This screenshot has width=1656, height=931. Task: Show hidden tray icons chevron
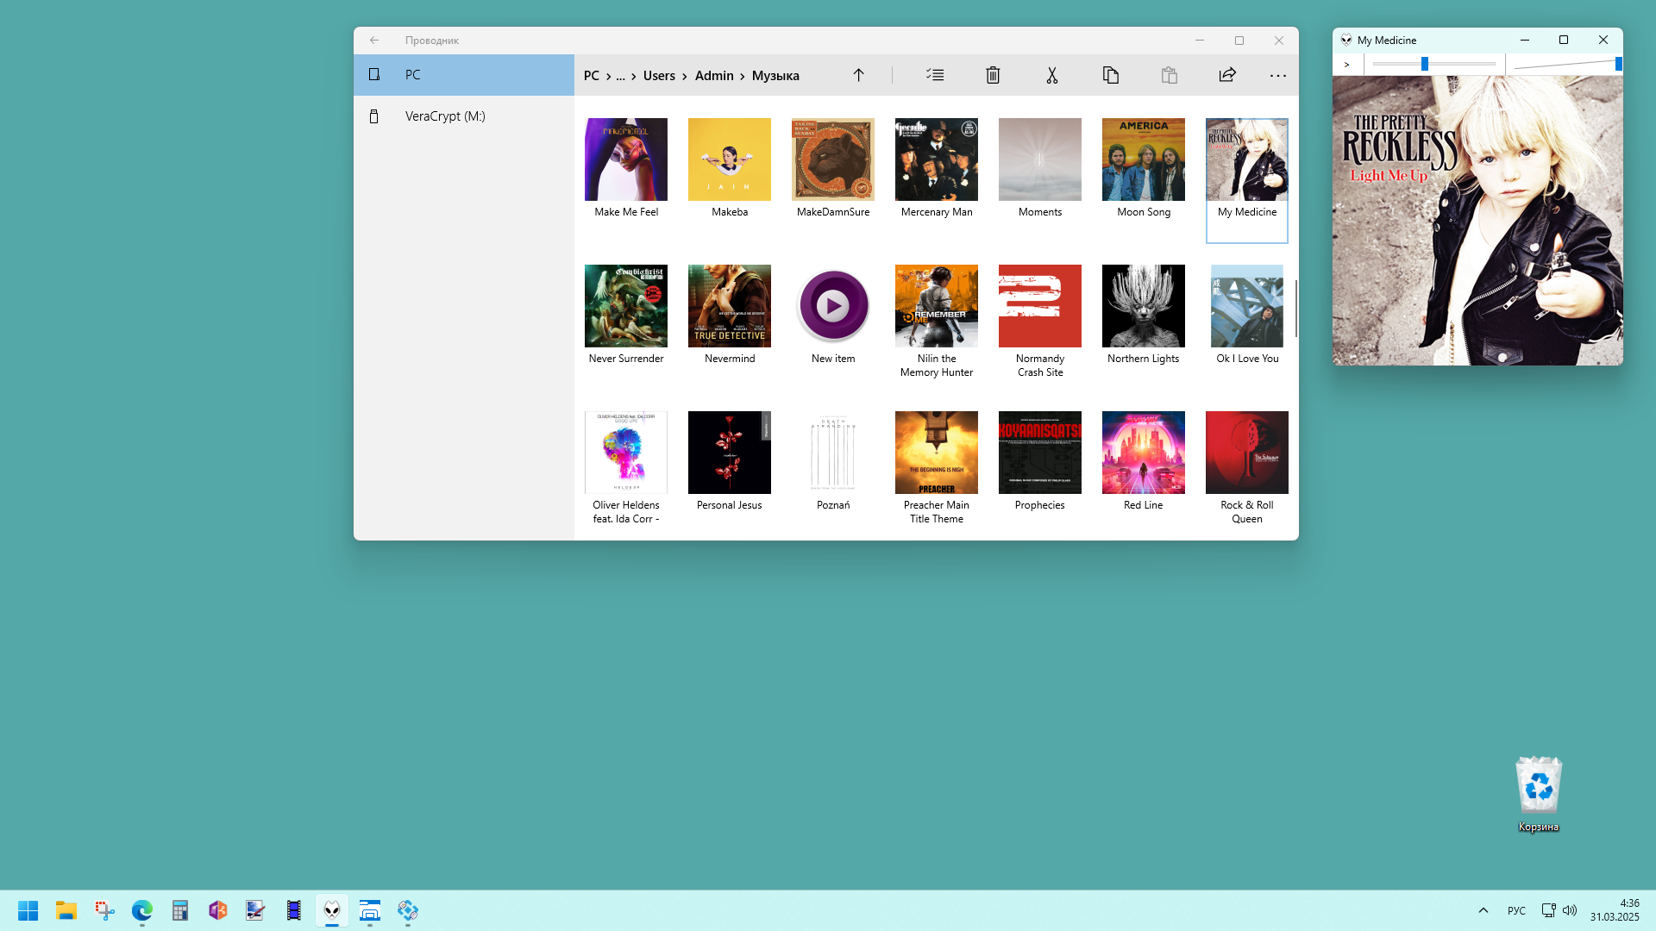point(1483,910)
